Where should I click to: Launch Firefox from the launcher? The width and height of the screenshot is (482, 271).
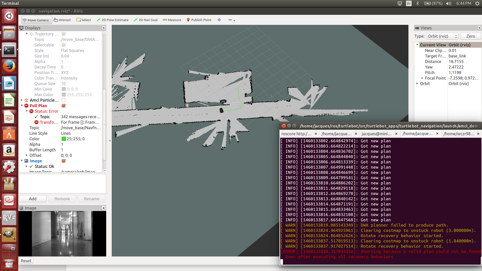(9, 67)
